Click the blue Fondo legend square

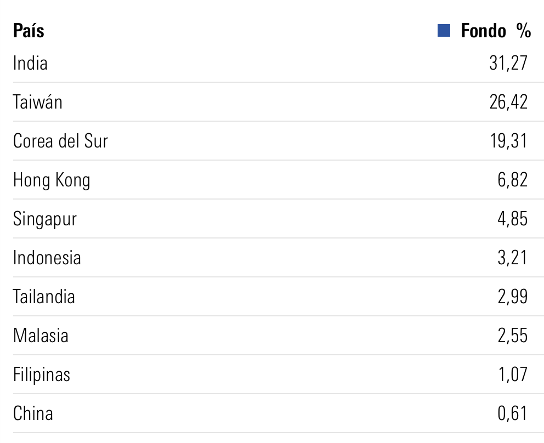(x=444, y=31)
